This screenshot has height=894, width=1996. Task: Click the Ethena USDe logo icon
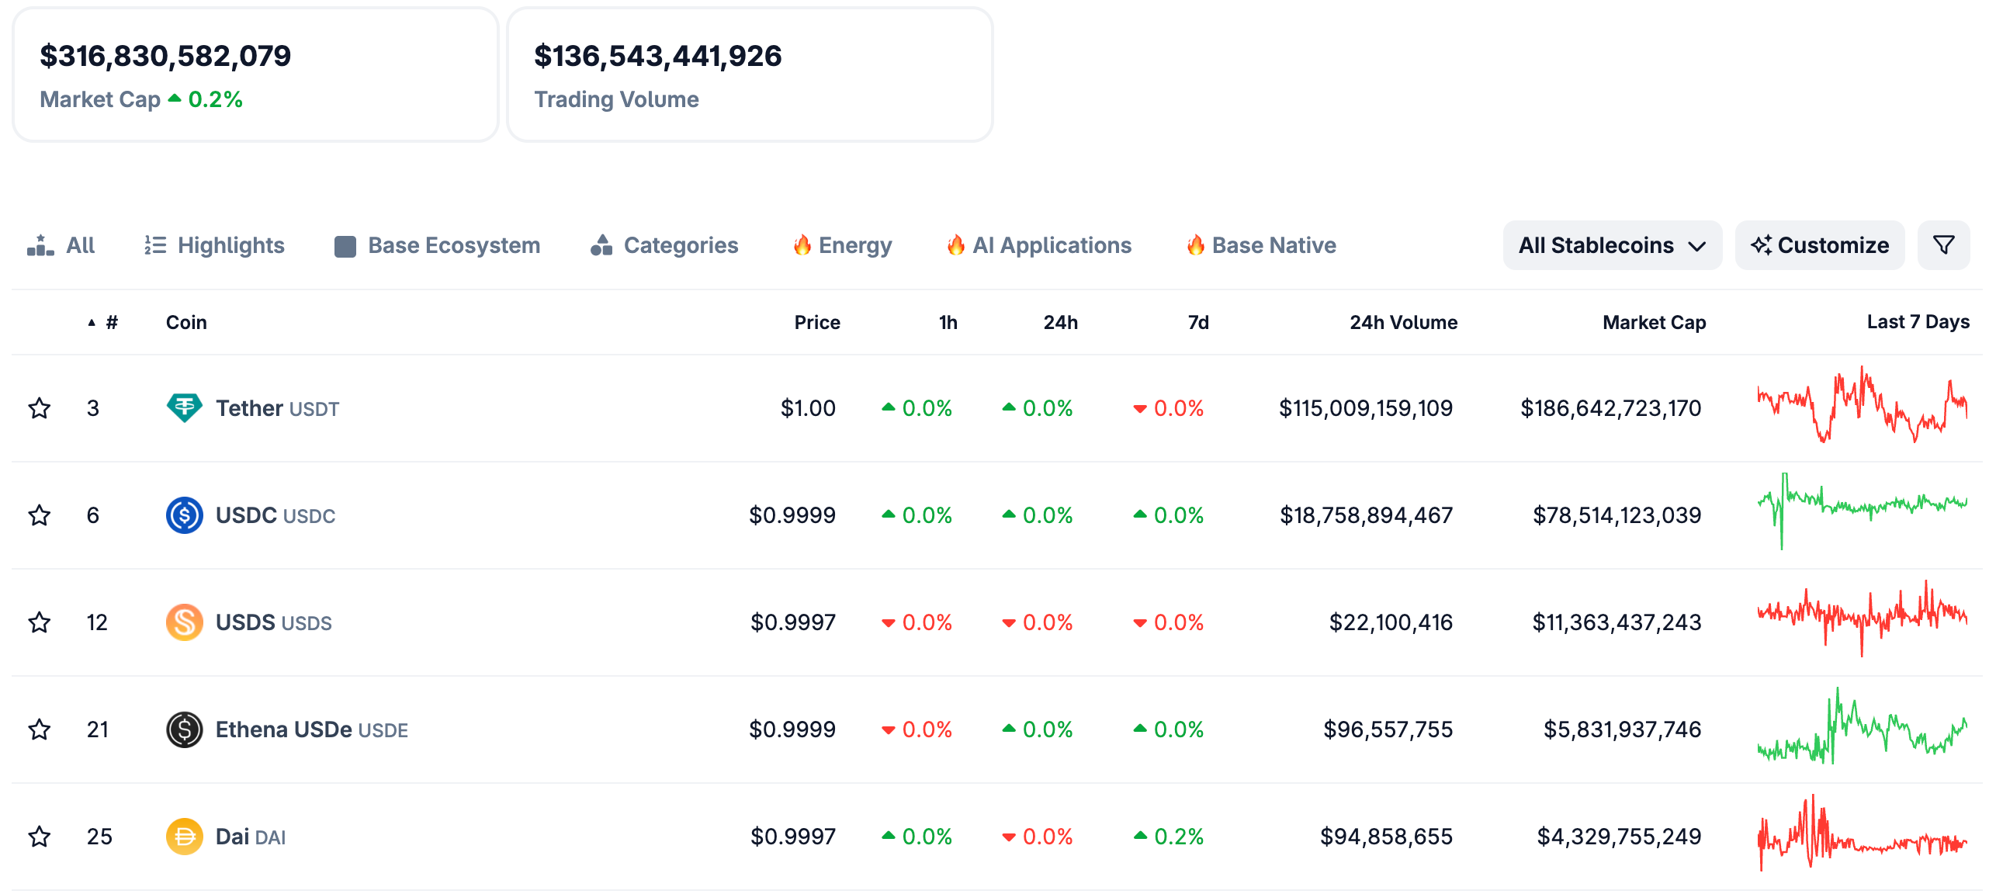pyautogui.click(x=184, y=729)
